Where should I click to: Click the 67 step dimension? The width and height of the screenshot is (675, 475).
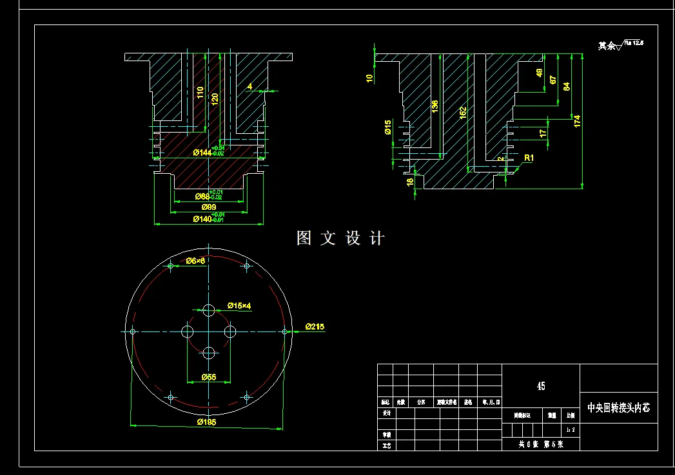pos(553,80)
